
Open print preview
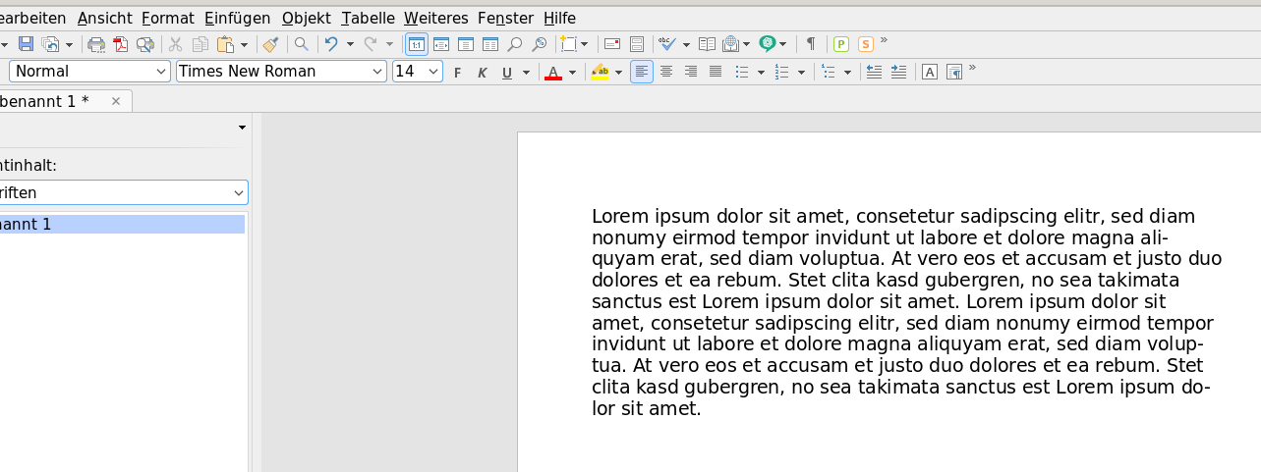[x=145, y=44]
